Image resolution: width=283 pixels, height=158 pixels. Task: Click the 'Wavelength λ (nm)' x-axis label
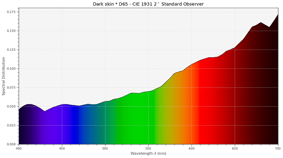pos(148,153)
